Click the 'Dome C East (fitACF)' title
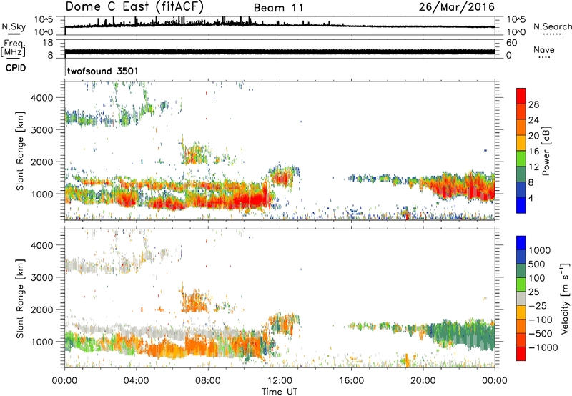572x396 pixels. coord(134,6)
